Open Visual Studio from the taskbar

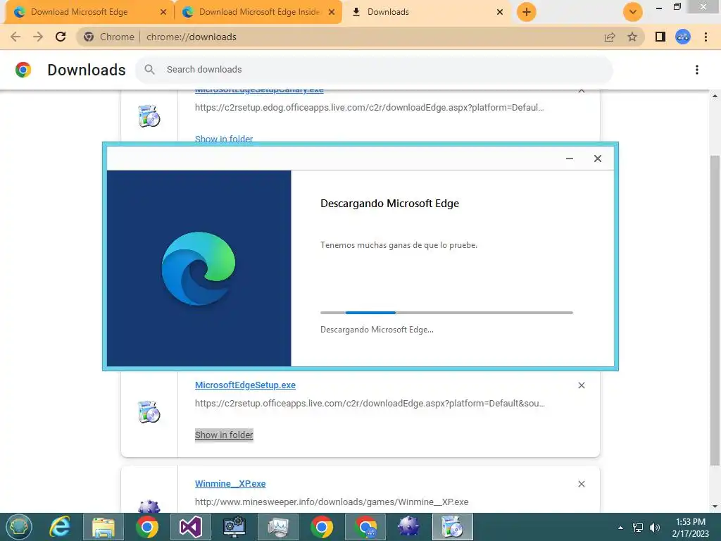pyautogui.click(x=191, y=527)
